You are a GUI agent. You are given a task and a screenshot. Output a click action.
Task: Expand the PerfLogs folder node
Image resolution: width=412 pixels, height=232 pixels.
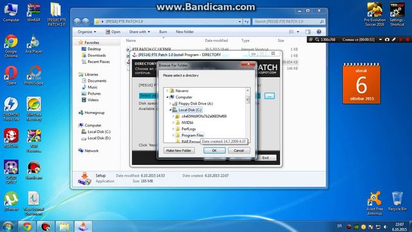pyautogui.click(x=173, y=129)
